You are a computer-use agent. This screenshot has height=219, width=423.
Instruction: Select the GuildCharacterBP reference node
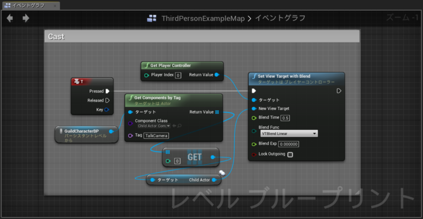[86, 134]
